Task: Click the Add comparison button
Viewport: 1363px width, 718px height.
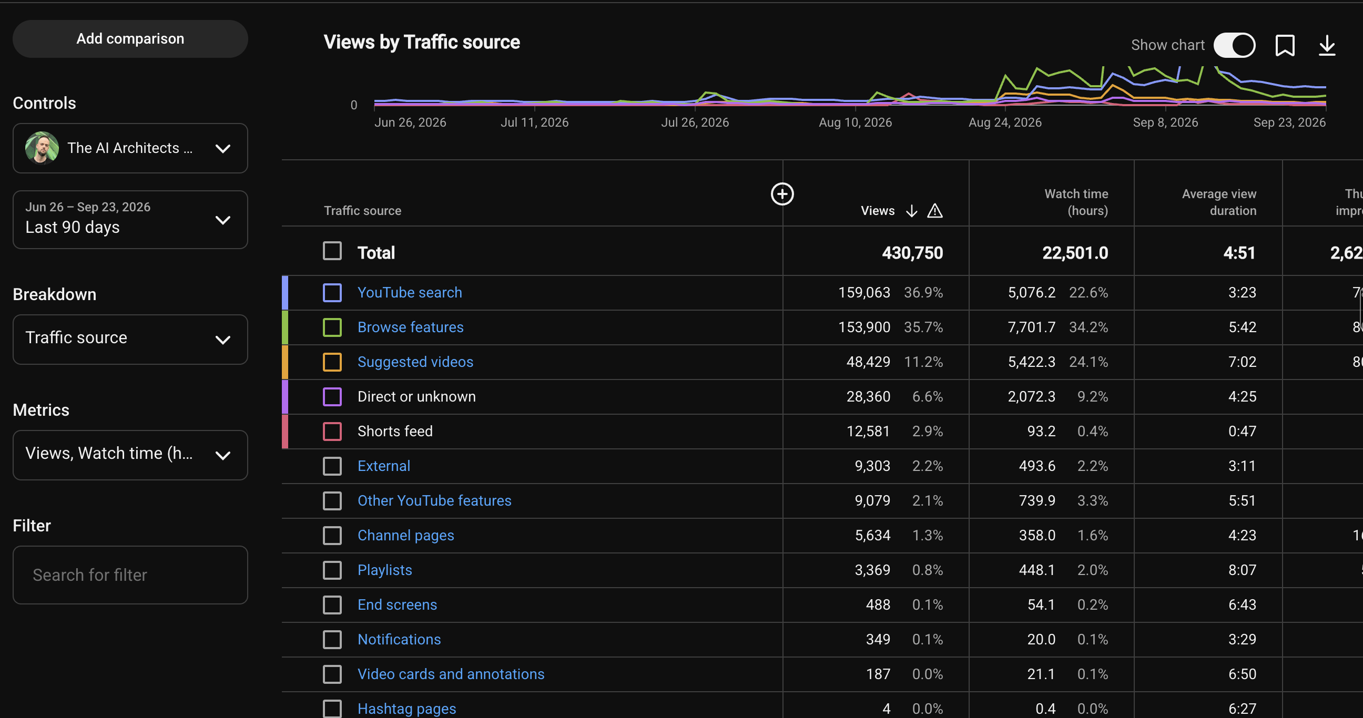Action: tap(130, 38)
